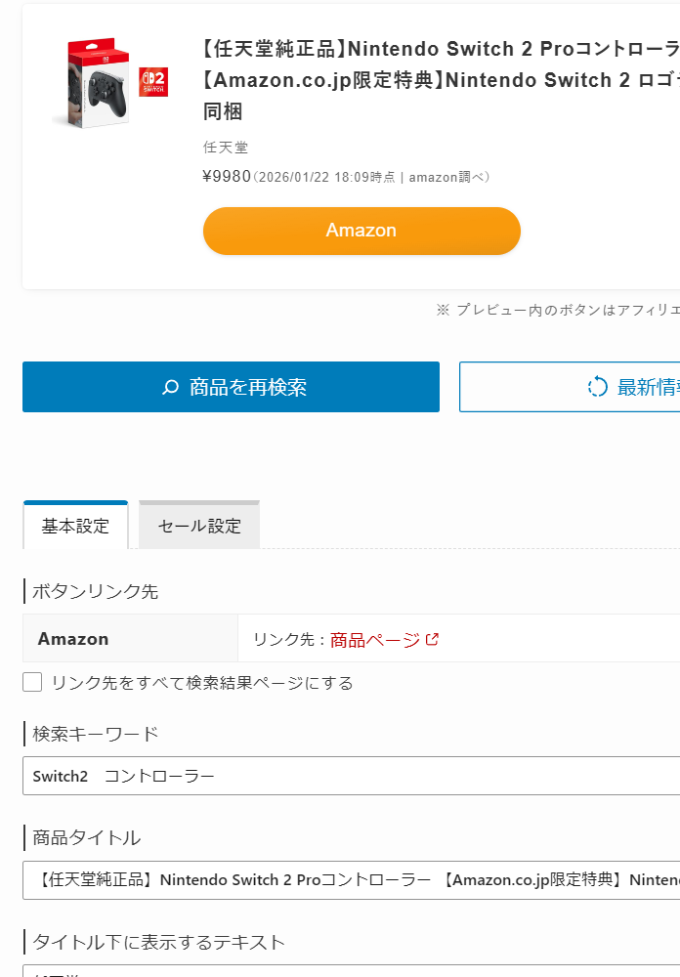Click the external link icon after 商品ページ
The image size is (680, 977).
click(432, 639)
